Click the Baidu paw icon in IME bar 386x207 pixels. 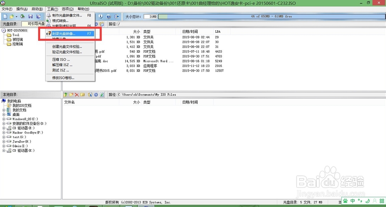coord(345,201)
